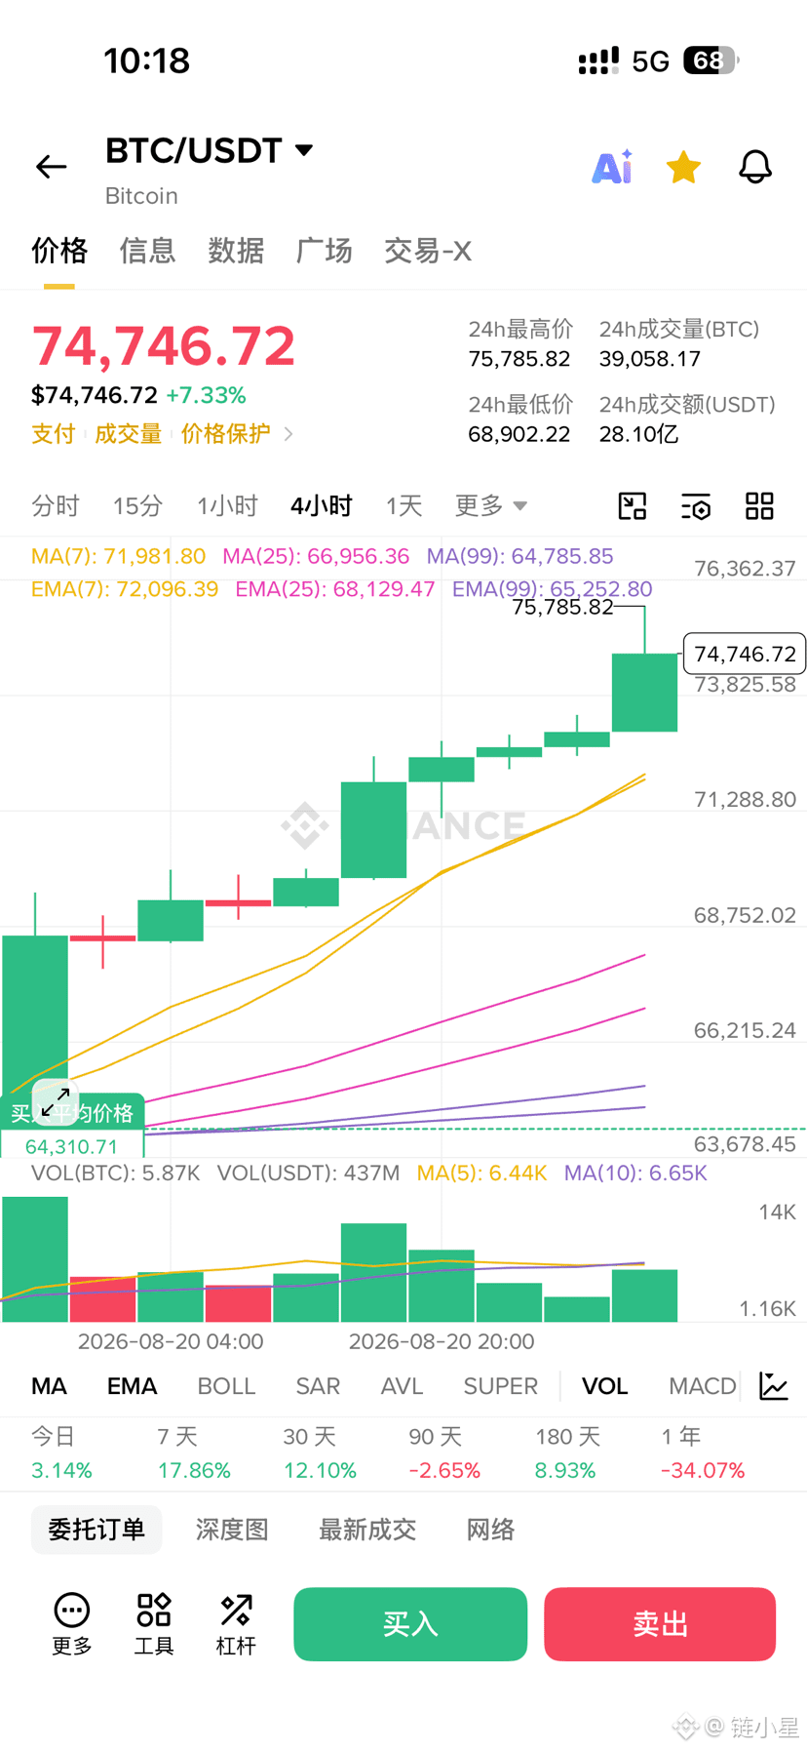Toggle the MA indicator
This screenshot has height=1752, width=807.
50,1386
